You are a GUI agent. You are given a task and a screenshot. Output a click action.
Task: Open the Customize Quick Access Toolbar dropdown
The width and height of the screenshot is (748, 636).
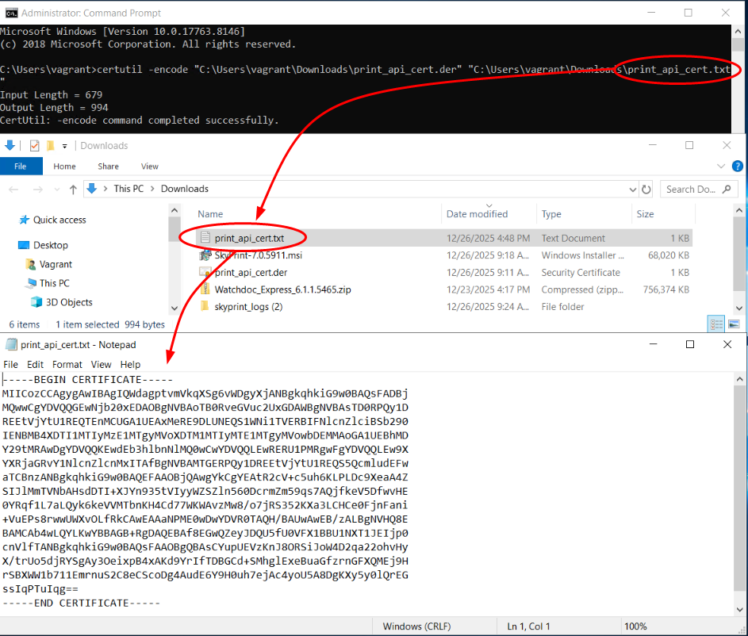pos(64,146)
